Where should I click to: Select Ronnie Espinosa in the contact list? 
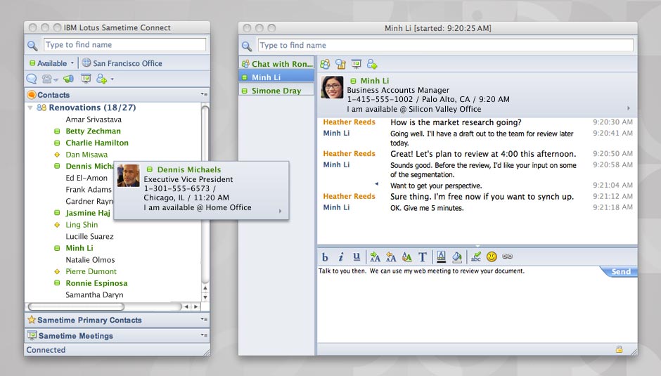click(x=96, y=283)
